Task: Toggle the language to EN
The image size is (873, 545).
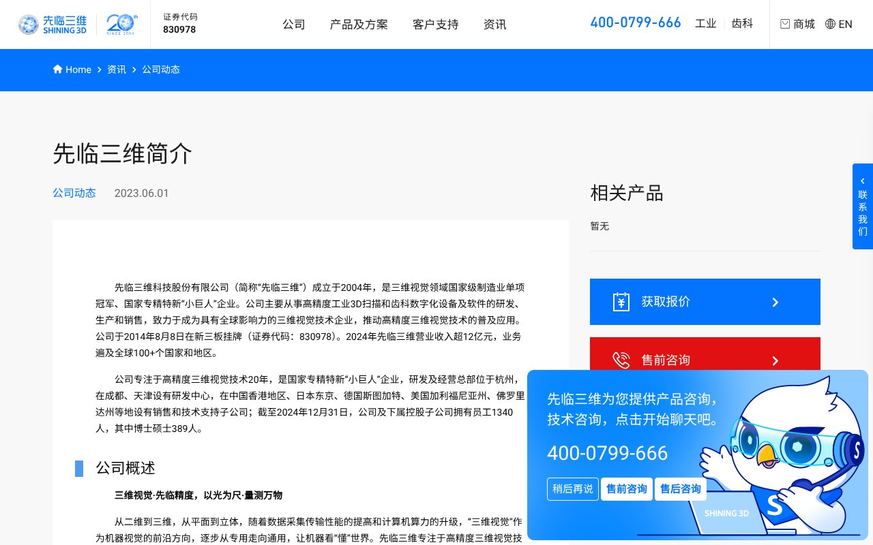Action: tap(846, 24)
